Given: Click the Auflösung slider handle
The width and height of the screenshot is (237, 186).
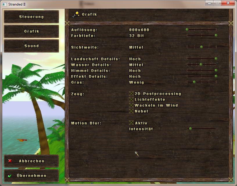Looking at the screenshot, I should point(187,29).
